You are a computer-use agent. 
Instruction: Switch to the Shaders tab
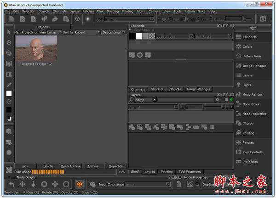[x=157, y=89]
